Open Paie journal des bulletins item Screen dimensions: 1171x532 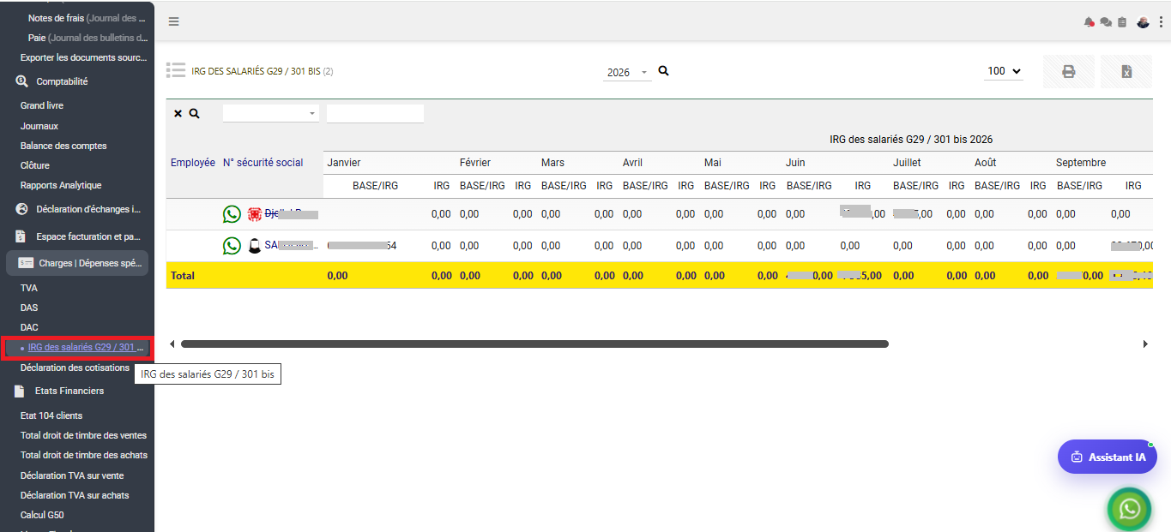pyautogui.click(x=88, y=38)
